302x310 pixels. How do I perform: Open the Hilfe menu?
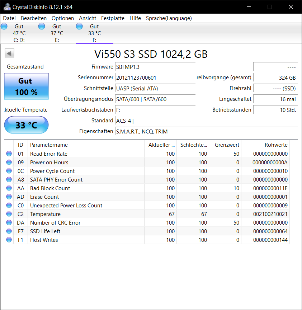pos(135,18)
